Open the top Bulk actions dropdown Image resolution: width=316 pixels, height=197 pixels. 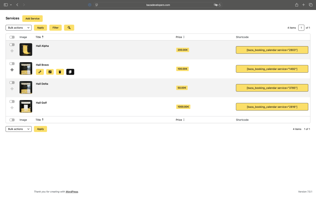[x=19, y=28]
